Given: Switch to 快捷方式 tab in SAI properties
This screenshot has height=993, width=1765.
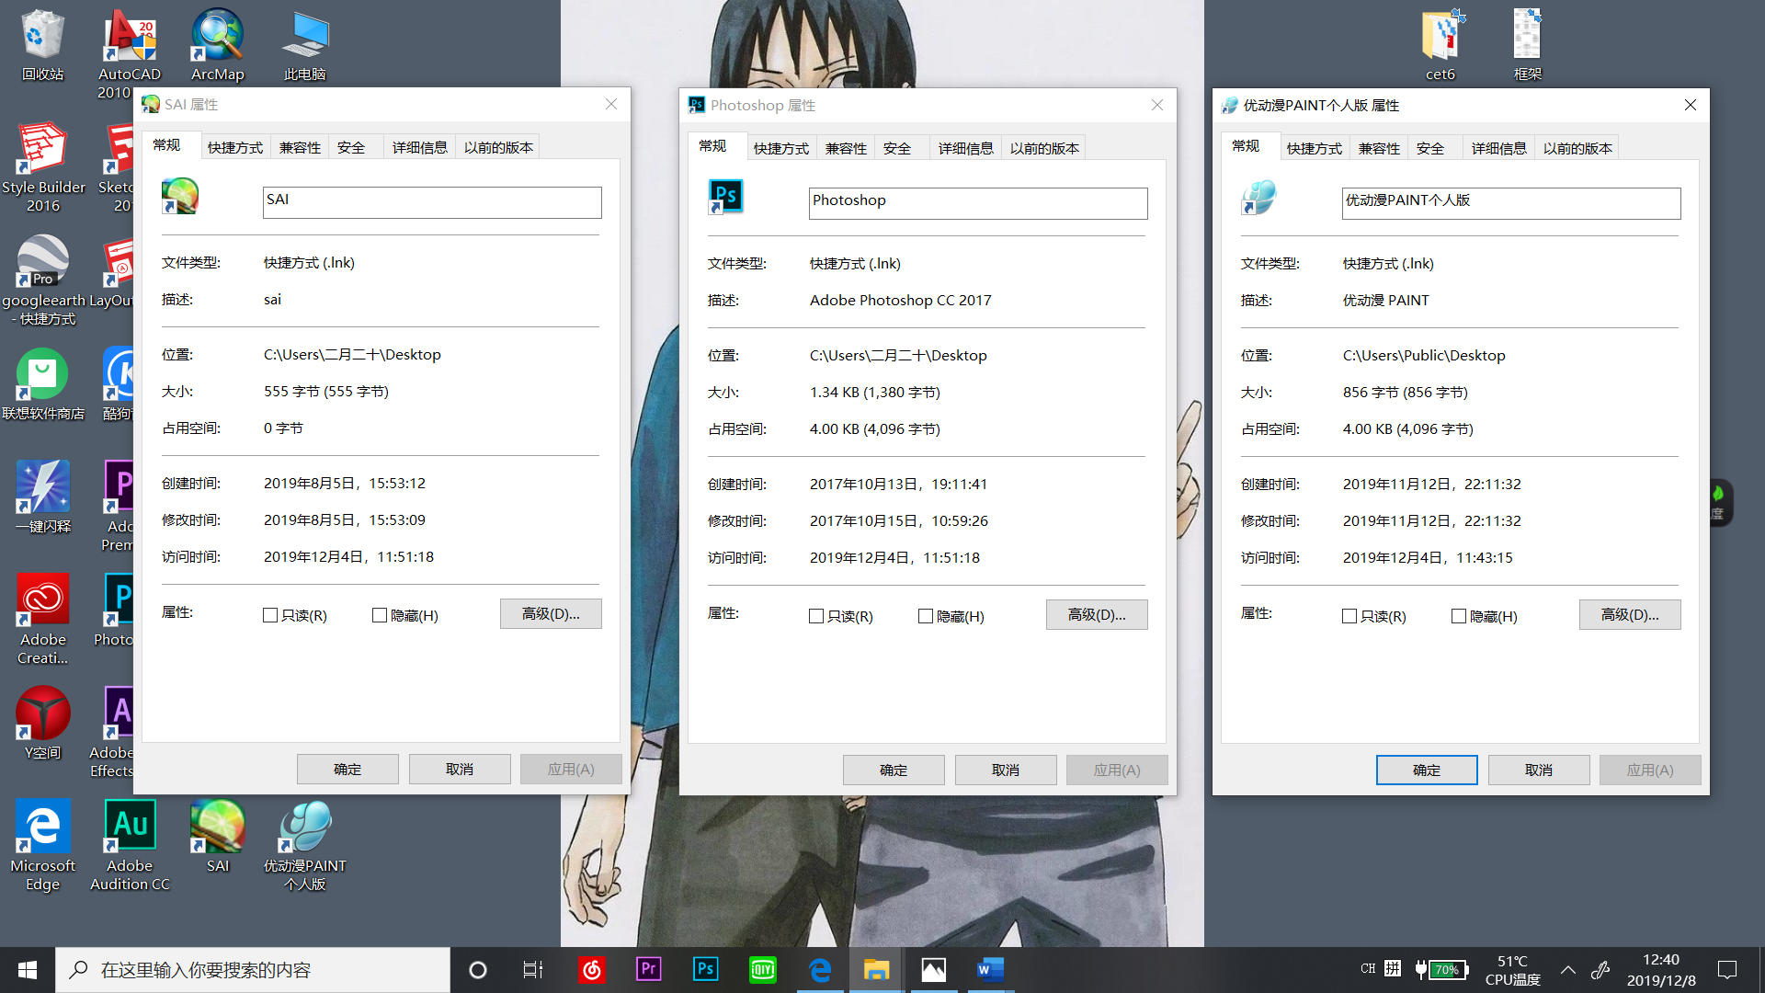Looking at the screenshot, I should tap(235, 147).
